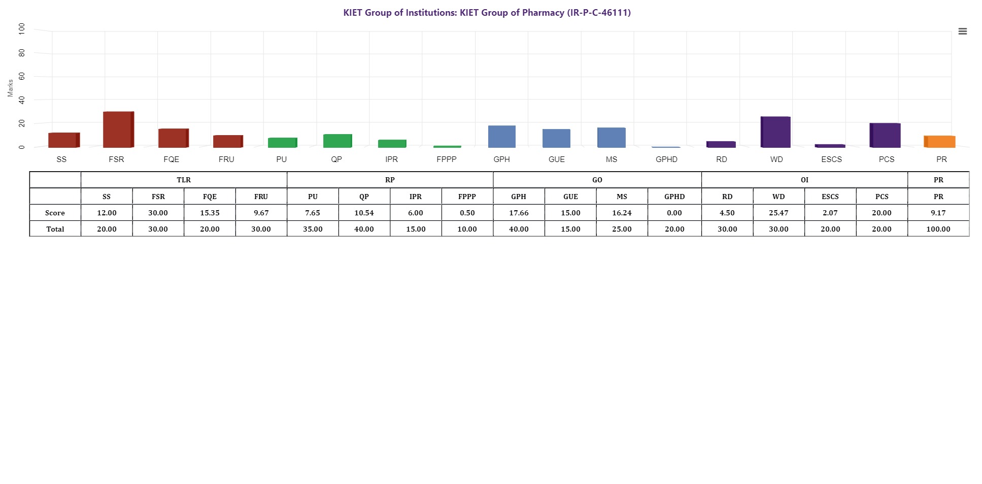This screenshot has width=982, height=484.
Task: Click the IPR score cell 6.00
Action: tap(416, 213)
